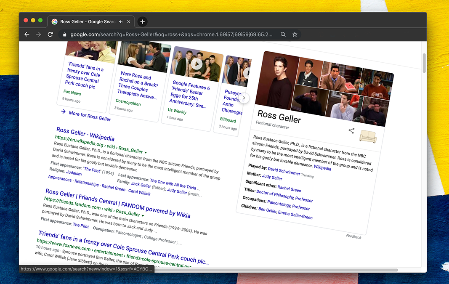Image resolution: width=449 pixels, height=284 pixels.
Task: Open the dropdown arrow beside the Fandom URL
Action: click(x=143, y=215)
